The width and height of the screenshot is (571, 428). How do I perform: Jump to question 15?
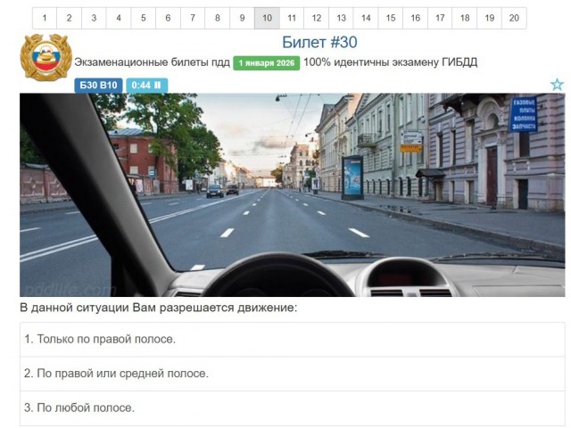coord(391,18)
